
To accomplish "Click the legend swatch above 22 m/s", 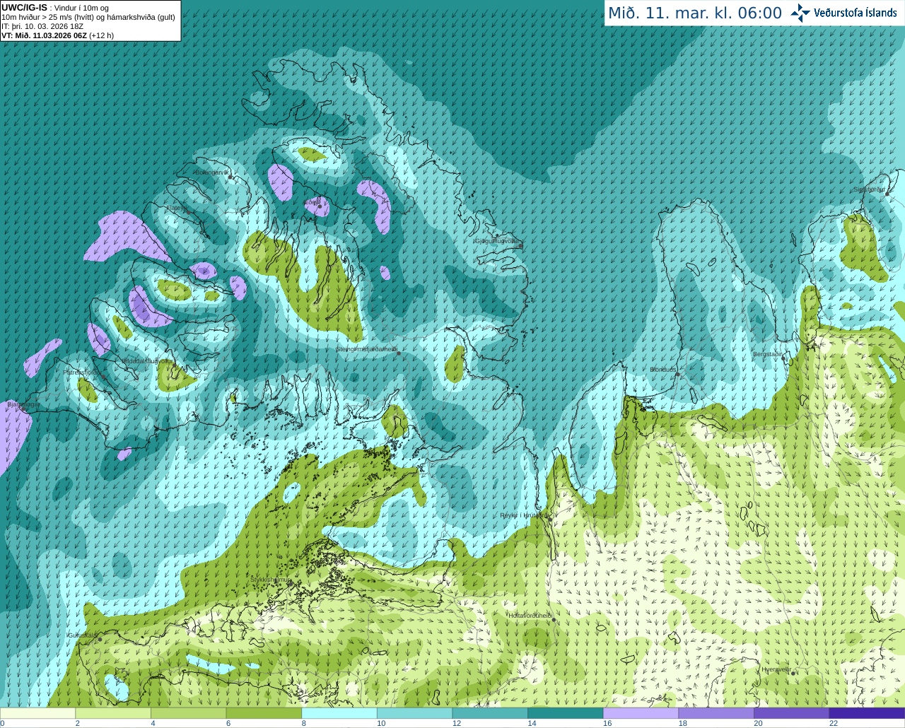I will [867, 712].
